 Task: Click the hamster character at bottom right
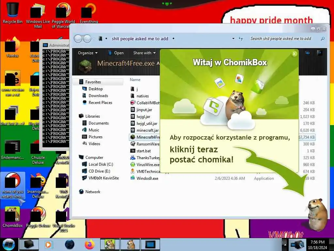point(317,214)
